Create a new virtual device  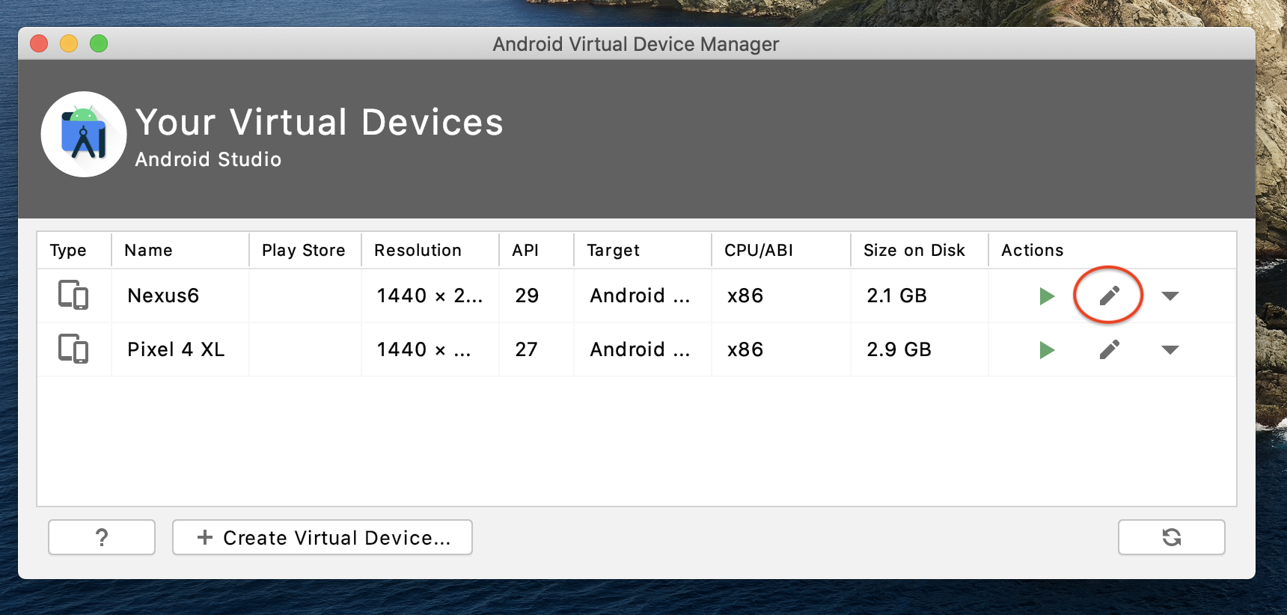322,537
